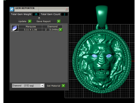The height and width of the screenshot is (103, 138).
Task: Select the lion's right eye marquise gem
Action: click(x=109, y=56)
